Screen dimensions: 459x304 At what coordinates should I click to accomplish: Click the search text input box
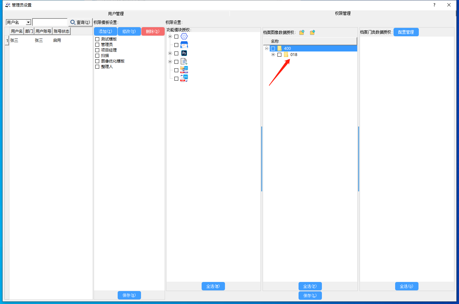click(50, 22)
